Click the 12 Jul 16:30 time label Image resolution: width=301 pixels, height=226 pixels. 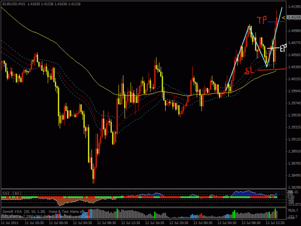click(155, 223)
